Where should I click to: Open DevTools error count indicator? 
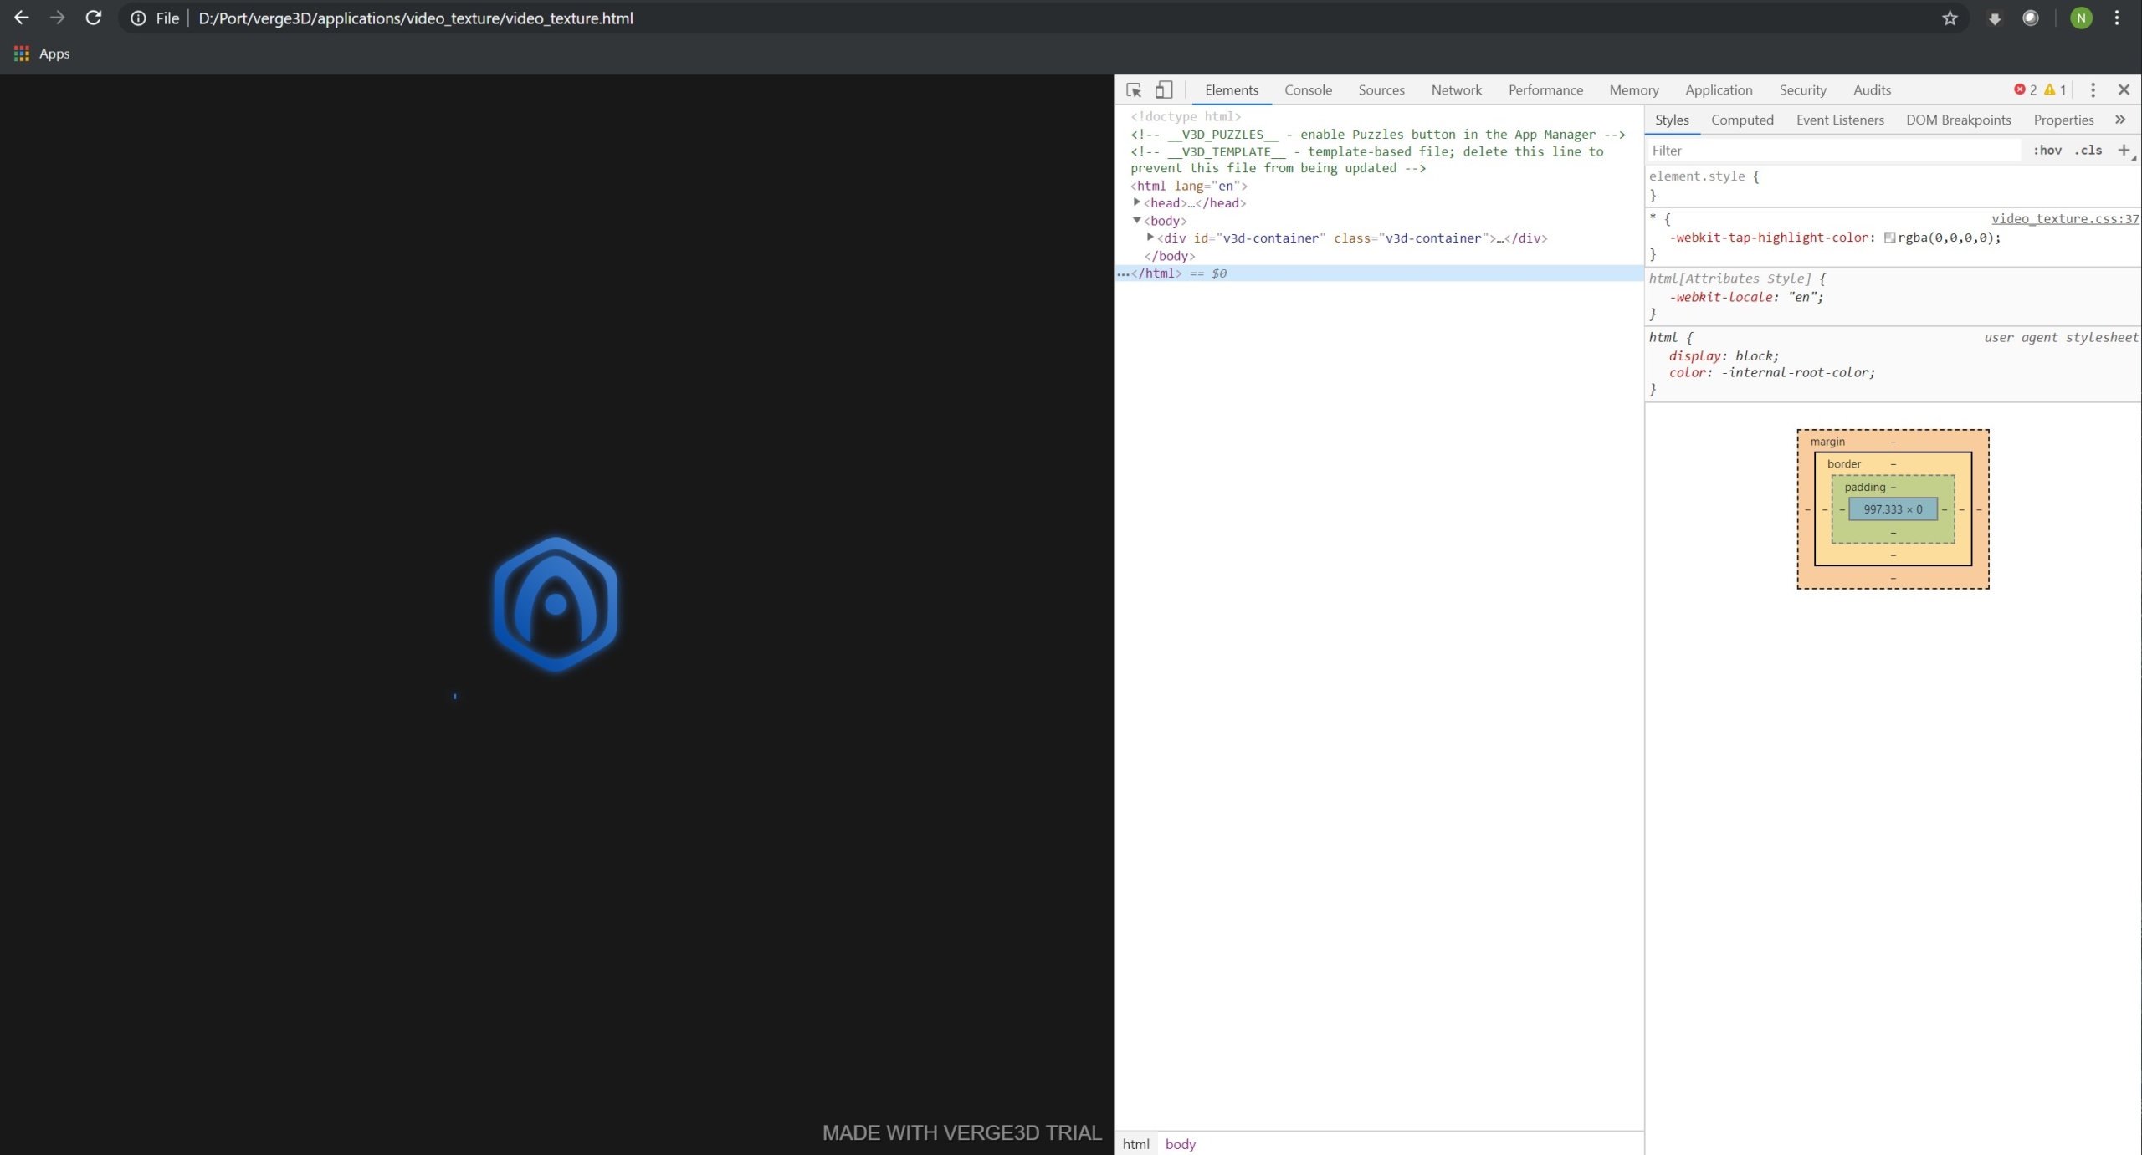[x=2025, y=90]
